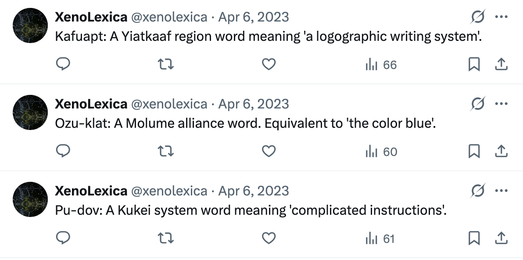523x260 pixels.
Task: Reply to the Ozu-klat tweet
Action: (x=63, y=151)
